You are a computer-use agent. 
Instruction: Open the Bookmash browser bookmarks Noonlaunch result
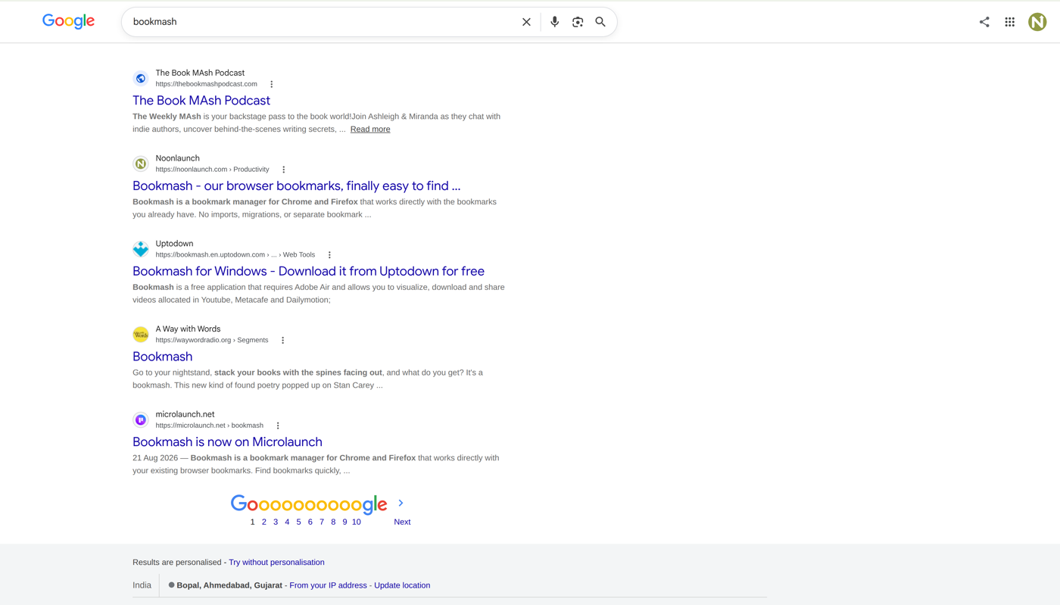[296, 186]
